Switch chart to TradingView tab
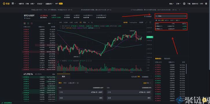The width and height of the screenshot is (210, 104). (133, 22)
